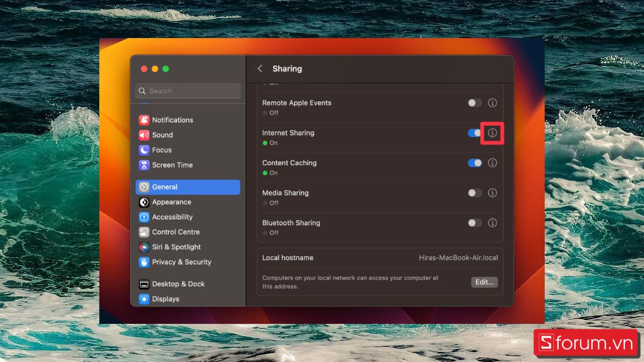Screen dimensions: 644x362
Task: Select the Desktop & Dock icon
Action: [143, 284]
